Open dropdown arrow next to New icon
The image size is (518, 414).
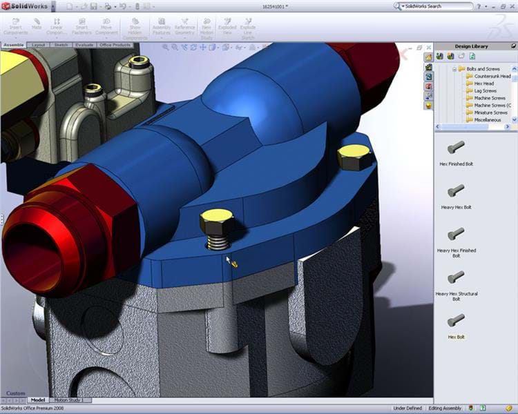pos(76,7)
